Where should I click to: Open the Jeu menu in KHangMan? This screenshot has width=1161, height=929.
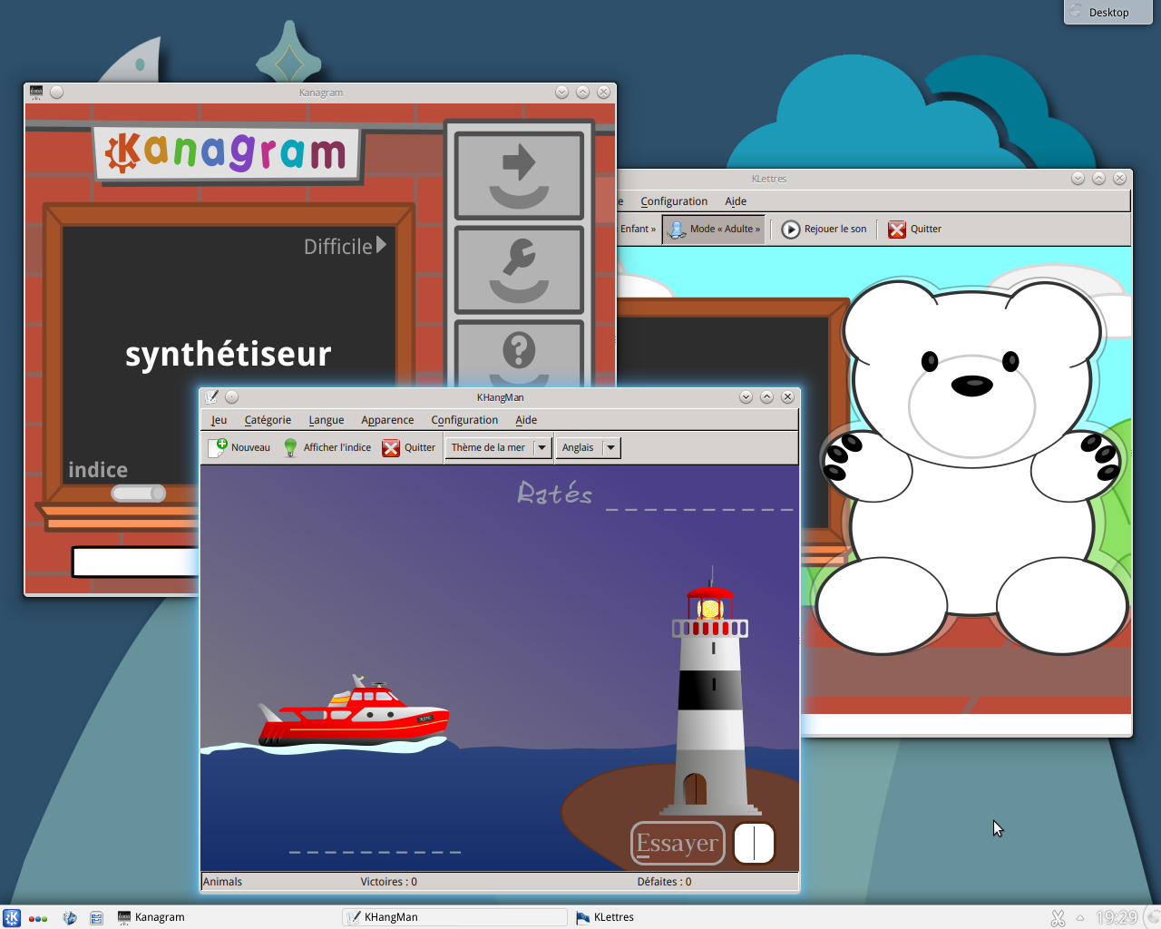pyautogui.click(x=219, y=420)
